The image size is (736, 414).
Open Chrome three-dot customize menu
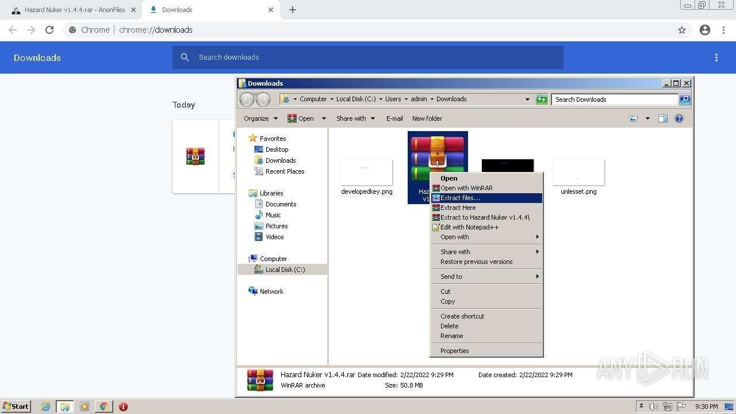point(723,30)
